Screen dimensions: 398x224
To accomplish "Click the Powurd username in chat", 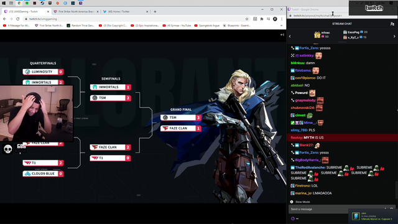I will click(x=301, y=93).
